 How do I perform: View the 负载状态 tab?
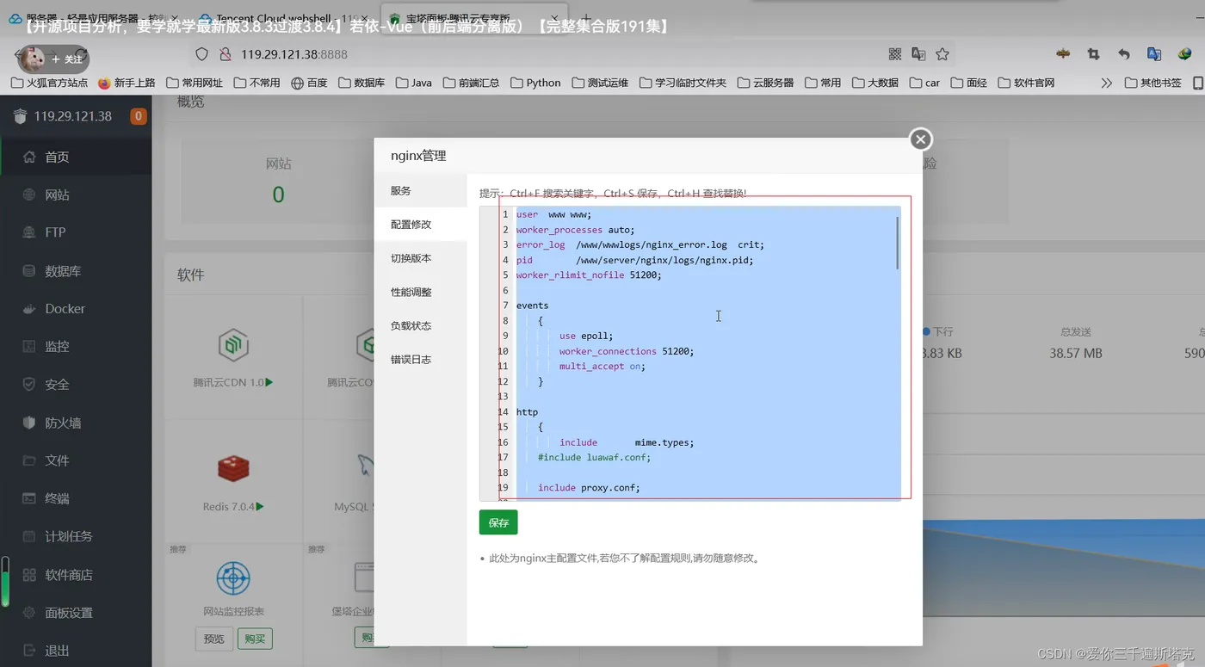(420, 325)
